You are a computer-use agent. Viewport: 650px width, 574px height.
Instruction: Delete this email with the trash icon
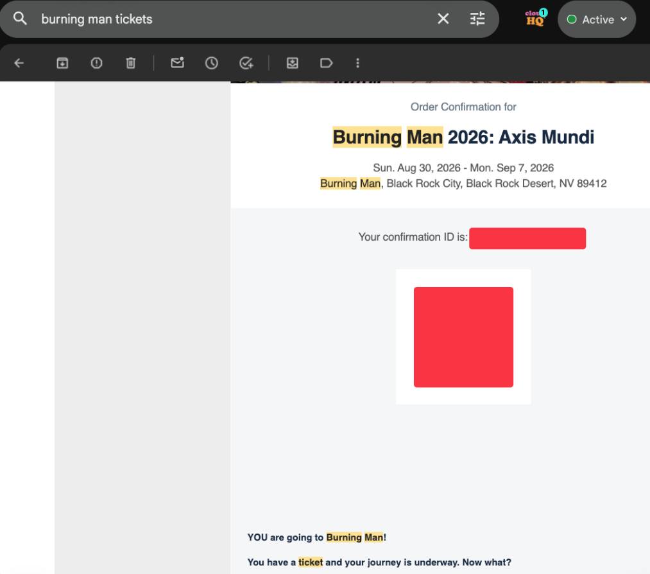(x=131, y=63)
